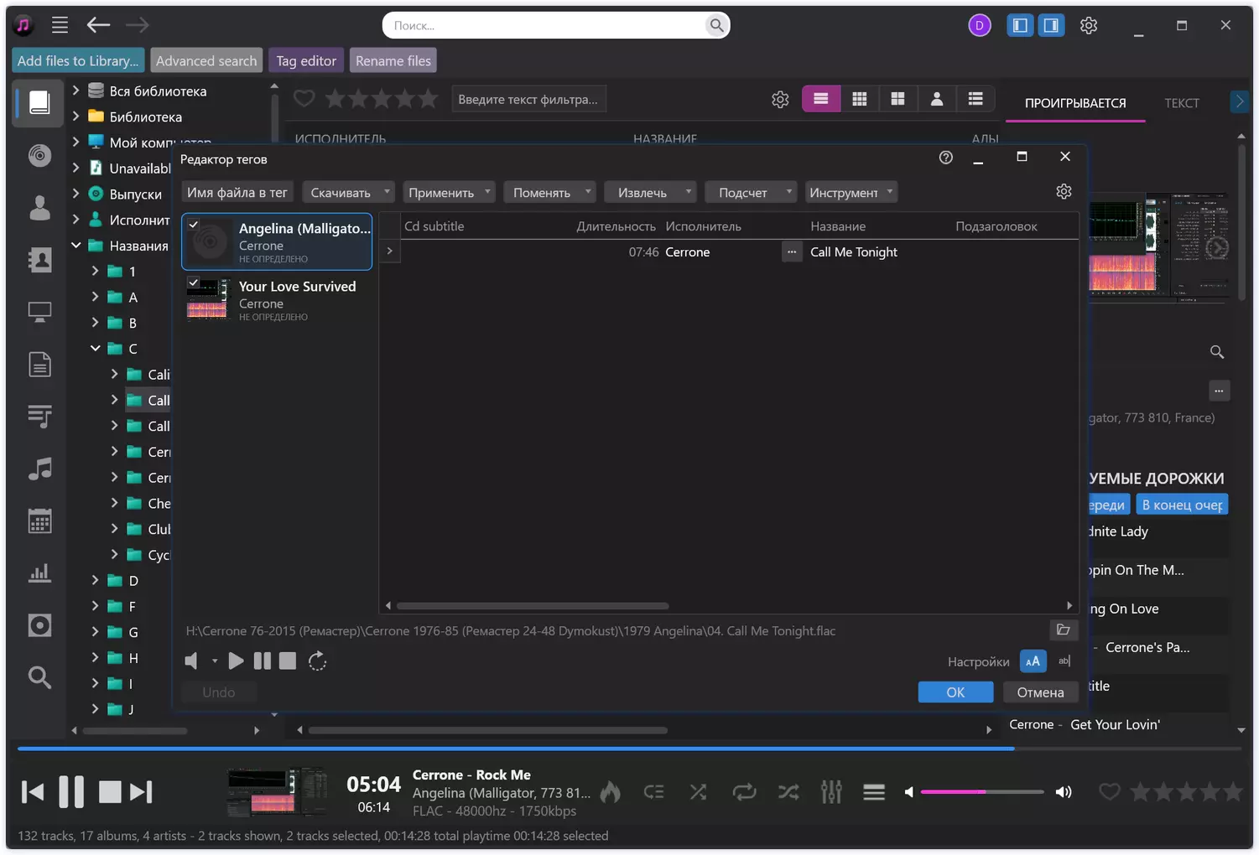The height and width of the screenshot is (855, 1259).
Task: Toggle repeat mode icon in player bar
Action: click(x=743, y=792)
